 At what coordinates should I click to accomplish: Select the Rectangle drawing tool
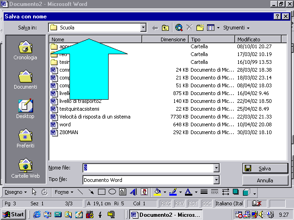click(102, 192)
